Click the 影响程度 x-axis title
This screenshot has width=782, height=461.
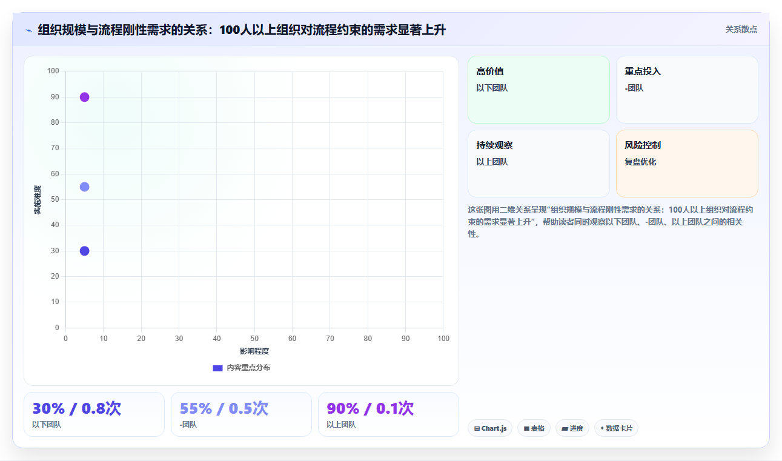pos(254,351)
